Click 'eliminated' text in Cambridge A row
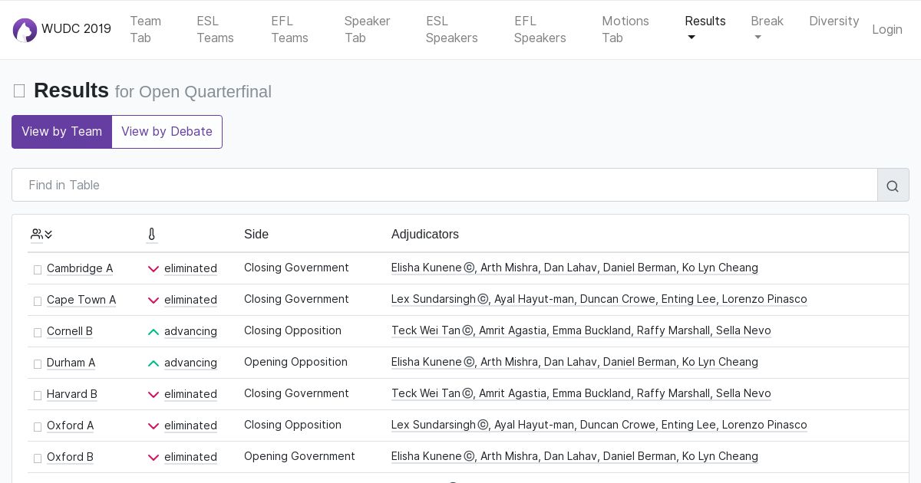 (190, 268)
